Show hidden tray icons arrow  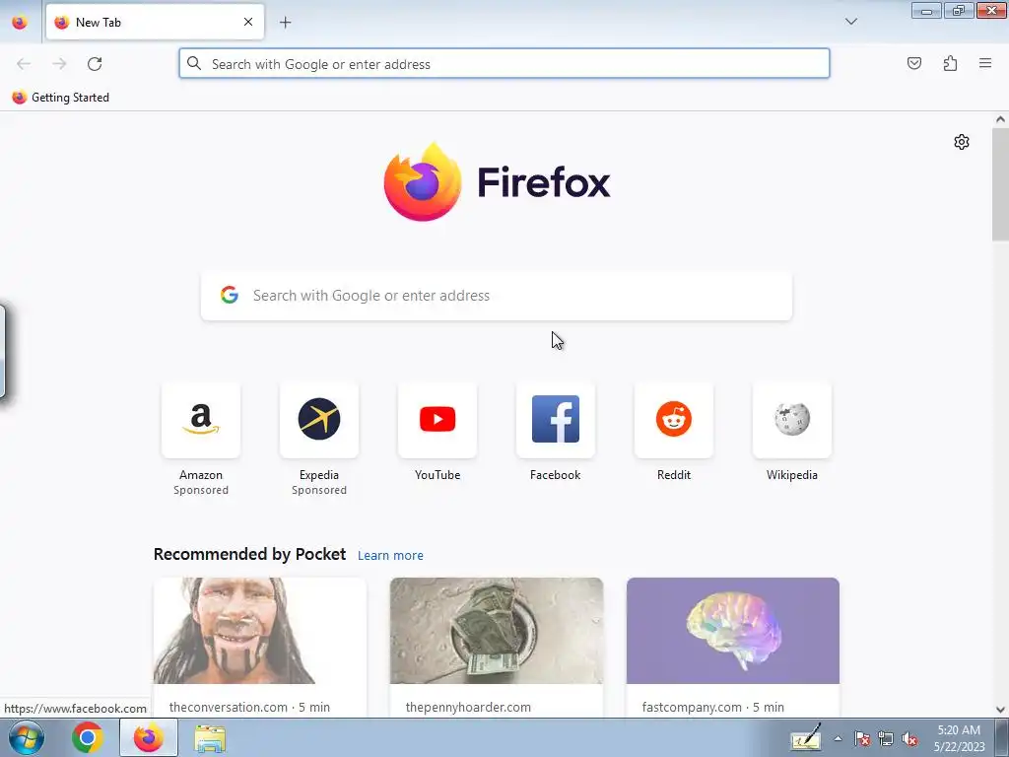coord(838,739)
